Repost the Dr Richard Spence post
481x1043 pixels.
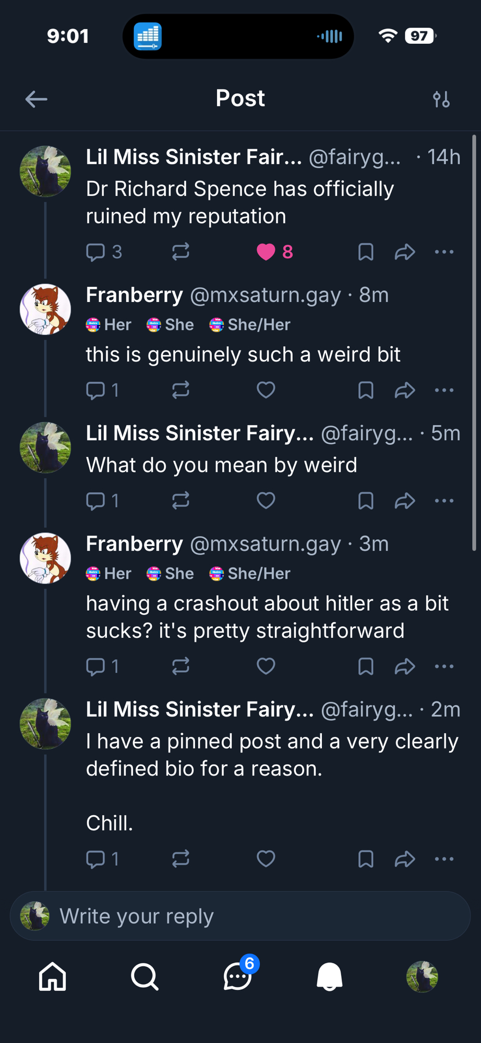181,252
